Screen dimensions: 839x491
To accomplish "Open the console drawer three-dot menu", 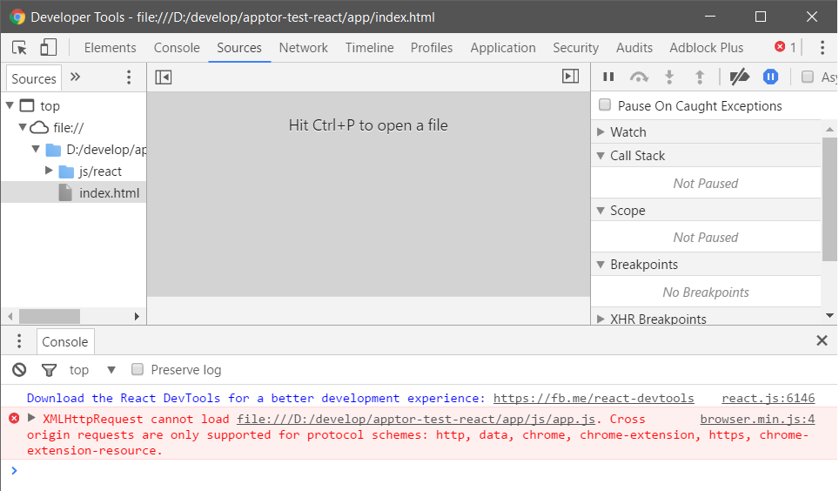I will click(19, 341).
